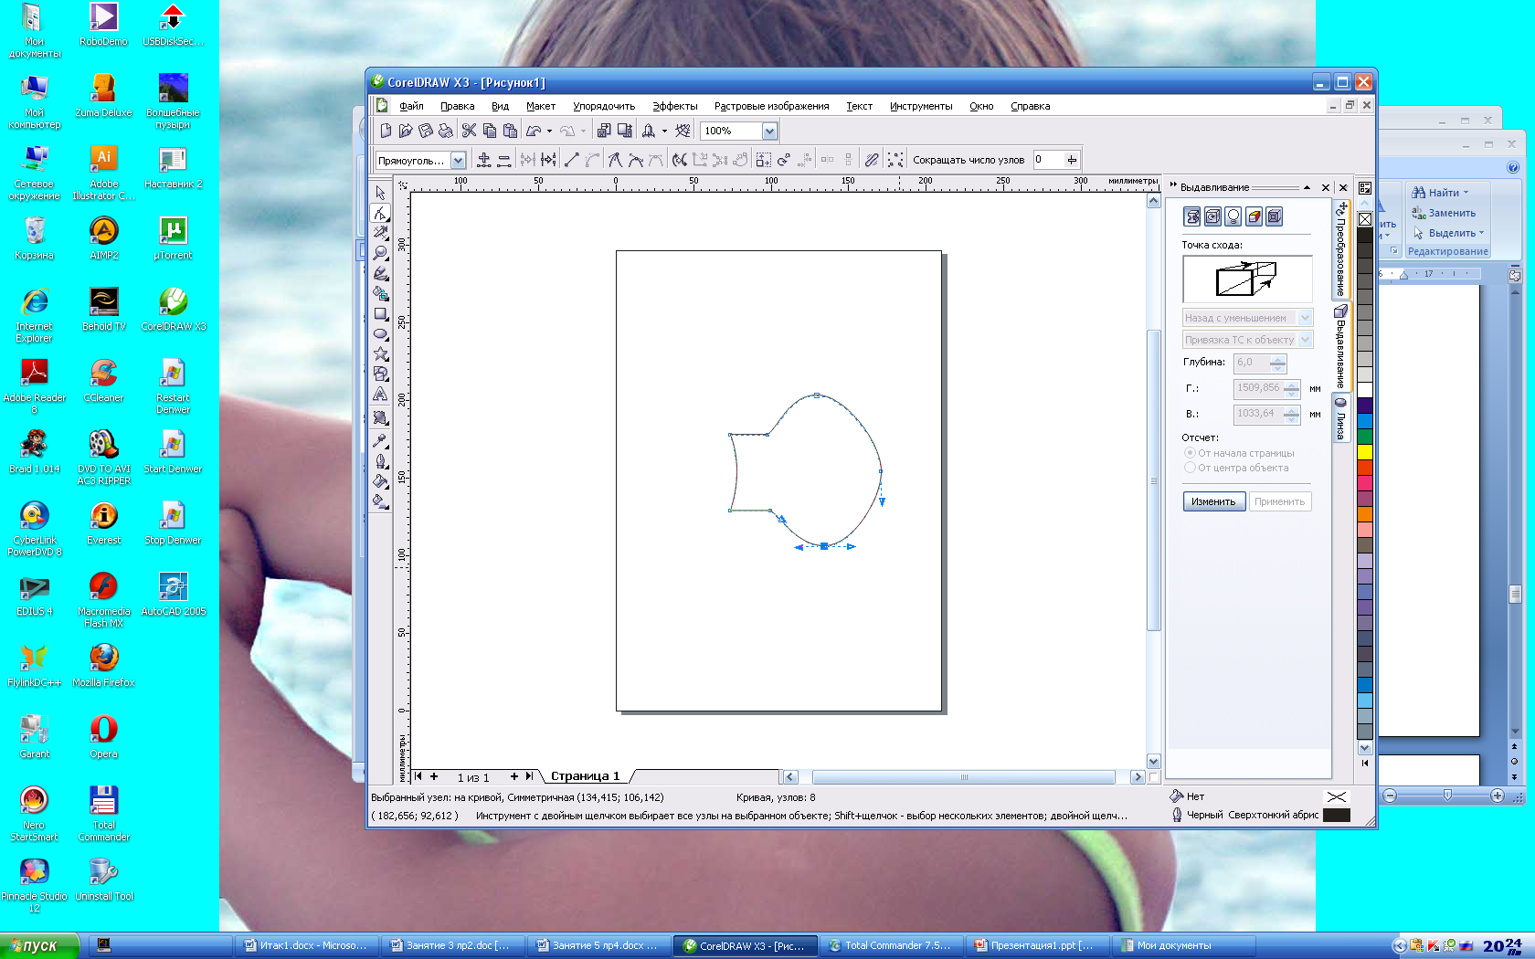Click Найти in the Word window
Image resolution: width=1535 pixels, height=959 pixels.
coord(1440,193)
